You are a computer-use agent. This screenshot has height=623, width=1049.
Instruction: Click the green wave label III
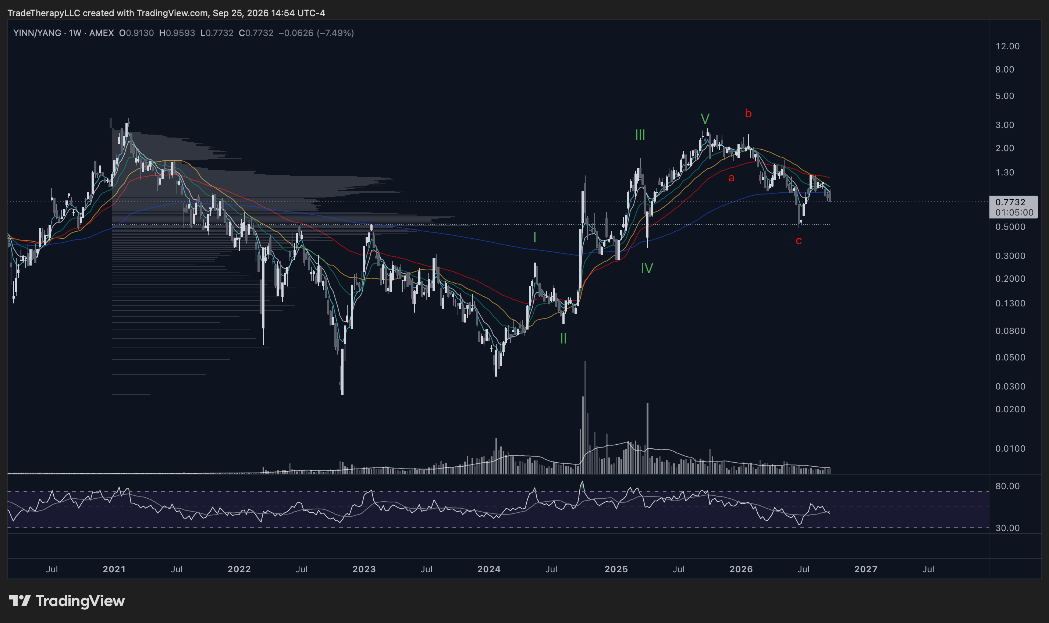pos(640,135)
